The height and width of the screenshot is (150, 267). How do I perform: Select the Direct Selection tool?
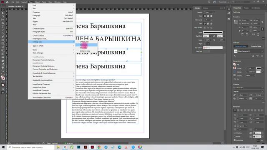(x=3, y=13)
